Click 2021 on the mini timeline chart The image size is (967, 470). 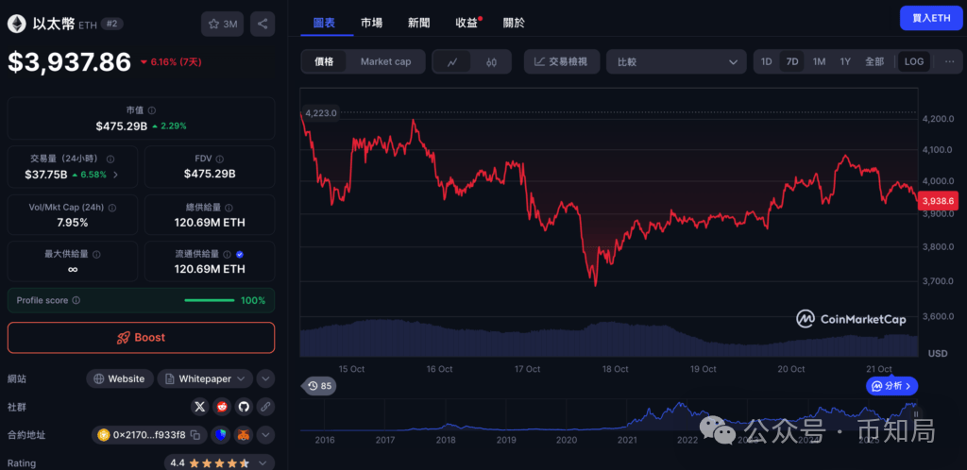[627, 441]
